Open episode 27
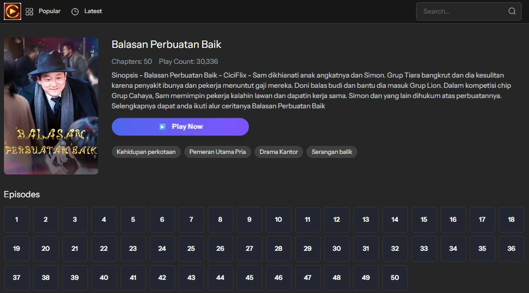 (x=249, y=249)
